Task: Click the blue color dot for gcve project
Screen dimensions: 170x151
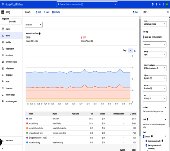Action: [27, 119]
